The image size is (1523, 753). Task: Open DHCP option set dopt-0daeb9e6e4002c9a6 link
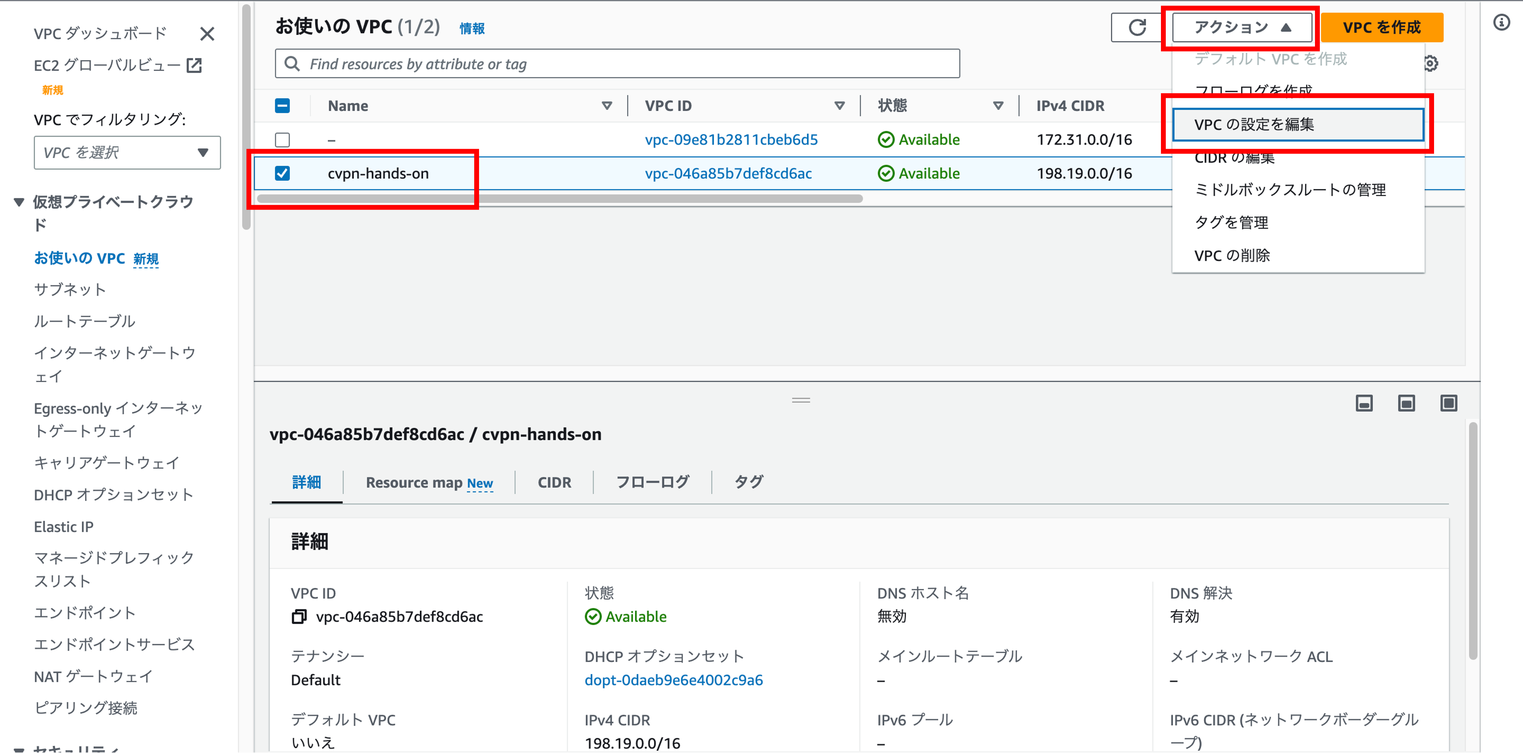coord(674,680)
